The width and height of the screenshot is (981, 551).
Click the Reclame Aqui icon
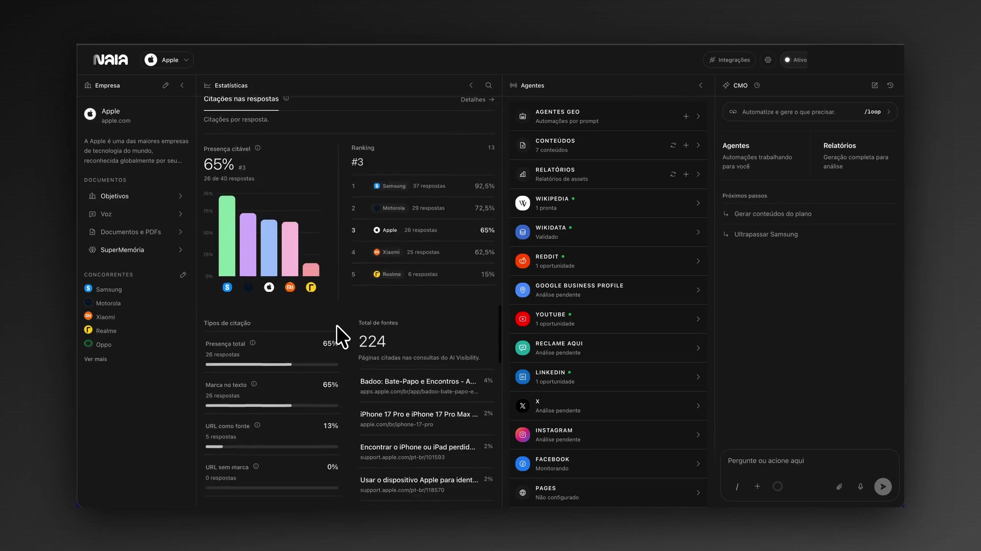click(523, 348)
